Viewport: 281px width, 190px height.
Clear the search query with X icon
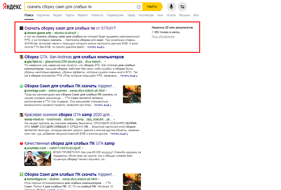click(139, 7)
